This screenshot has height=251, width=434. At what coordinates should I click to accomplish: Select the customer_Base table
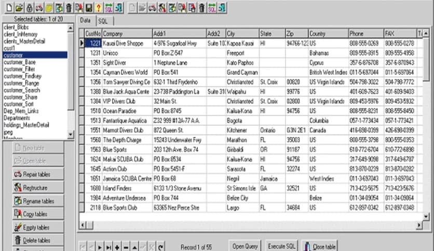[x=35, y=62]
